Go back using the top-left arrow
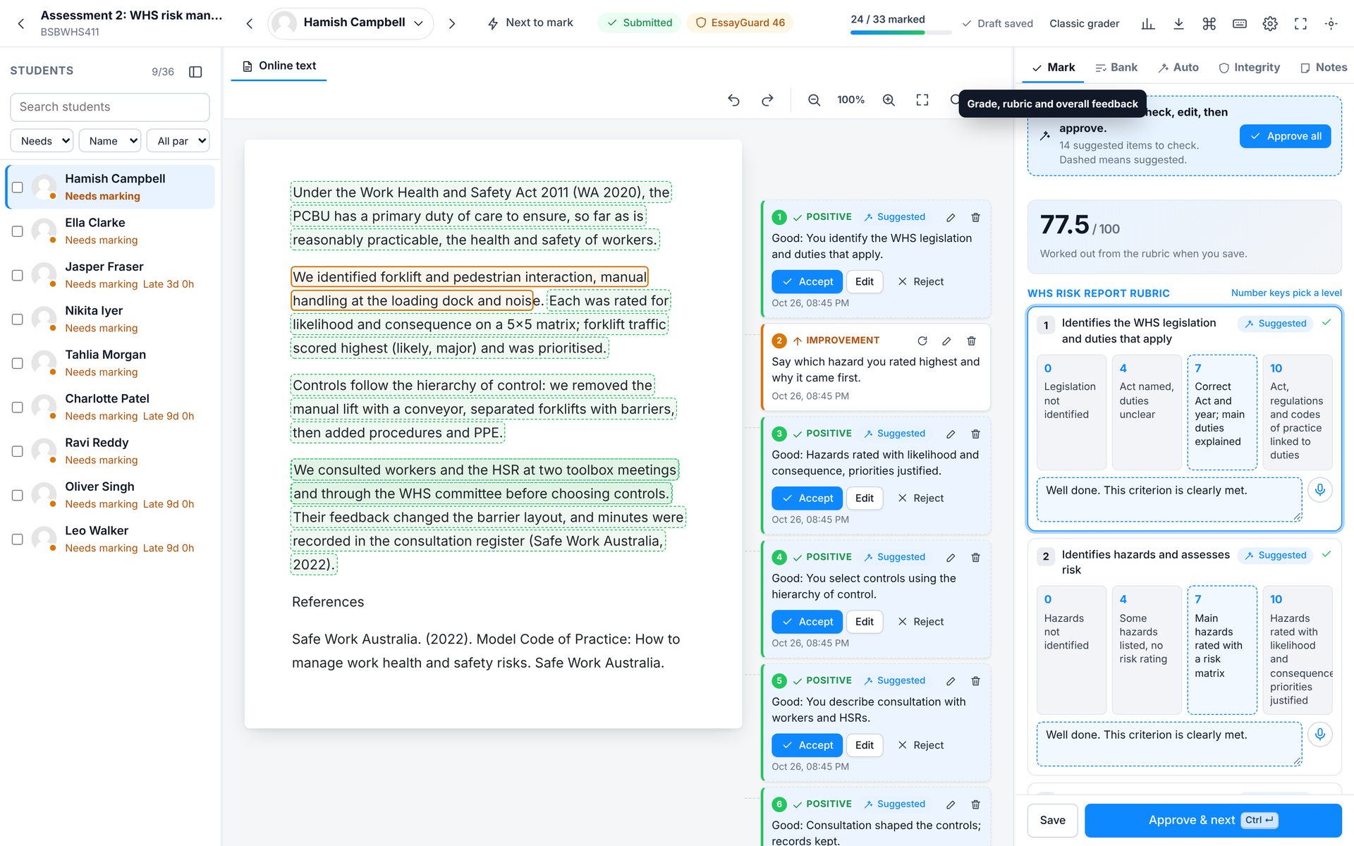This screenshot has width=1354, height=846. click(x=21, y=23)
